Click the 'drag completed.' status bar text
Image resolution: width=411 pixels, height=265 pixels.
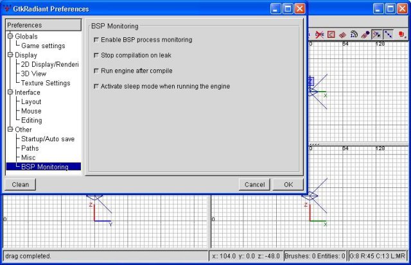click(28, 256)
